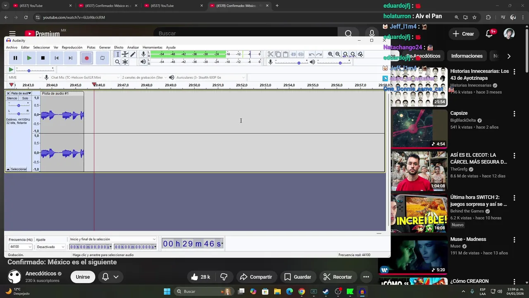Image resolution: width=529 pixels, height=298 pixels.
Task: Paste audio from clipboard icon
Action: coord(286,54)
